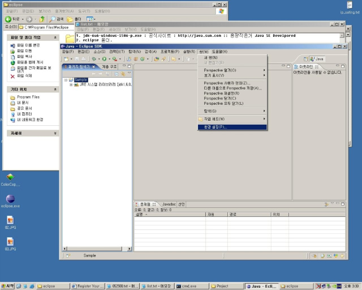Click the Search flashlight icon in Eclipse toolbar

(163, 59)
